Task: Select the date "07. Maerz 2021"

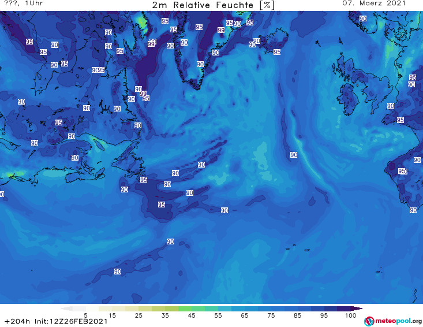Action: point(374,3)
